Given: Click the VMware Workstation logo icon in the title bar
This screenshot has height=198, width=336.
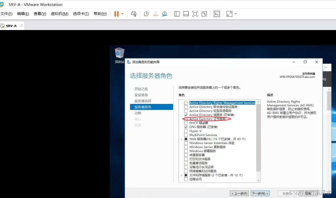Looking at the screenshot, I should pos(2,5).
